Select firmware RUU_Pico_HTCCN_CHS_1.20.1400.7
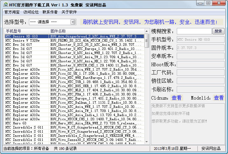The height and width of the screenshot is (154, 228). [x=74, y=119]
